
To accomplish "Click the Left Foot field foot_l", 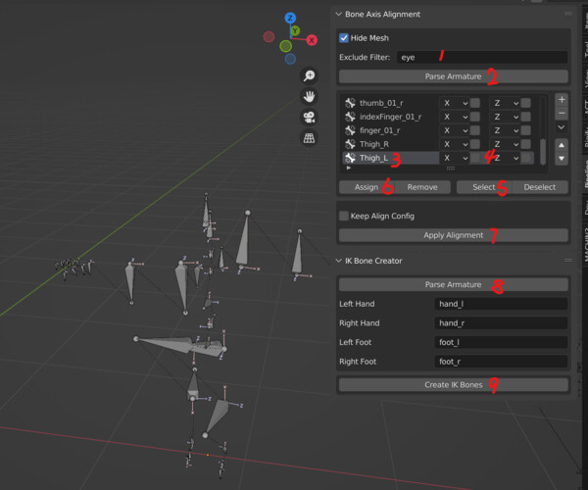I will (x=501, y=342).
